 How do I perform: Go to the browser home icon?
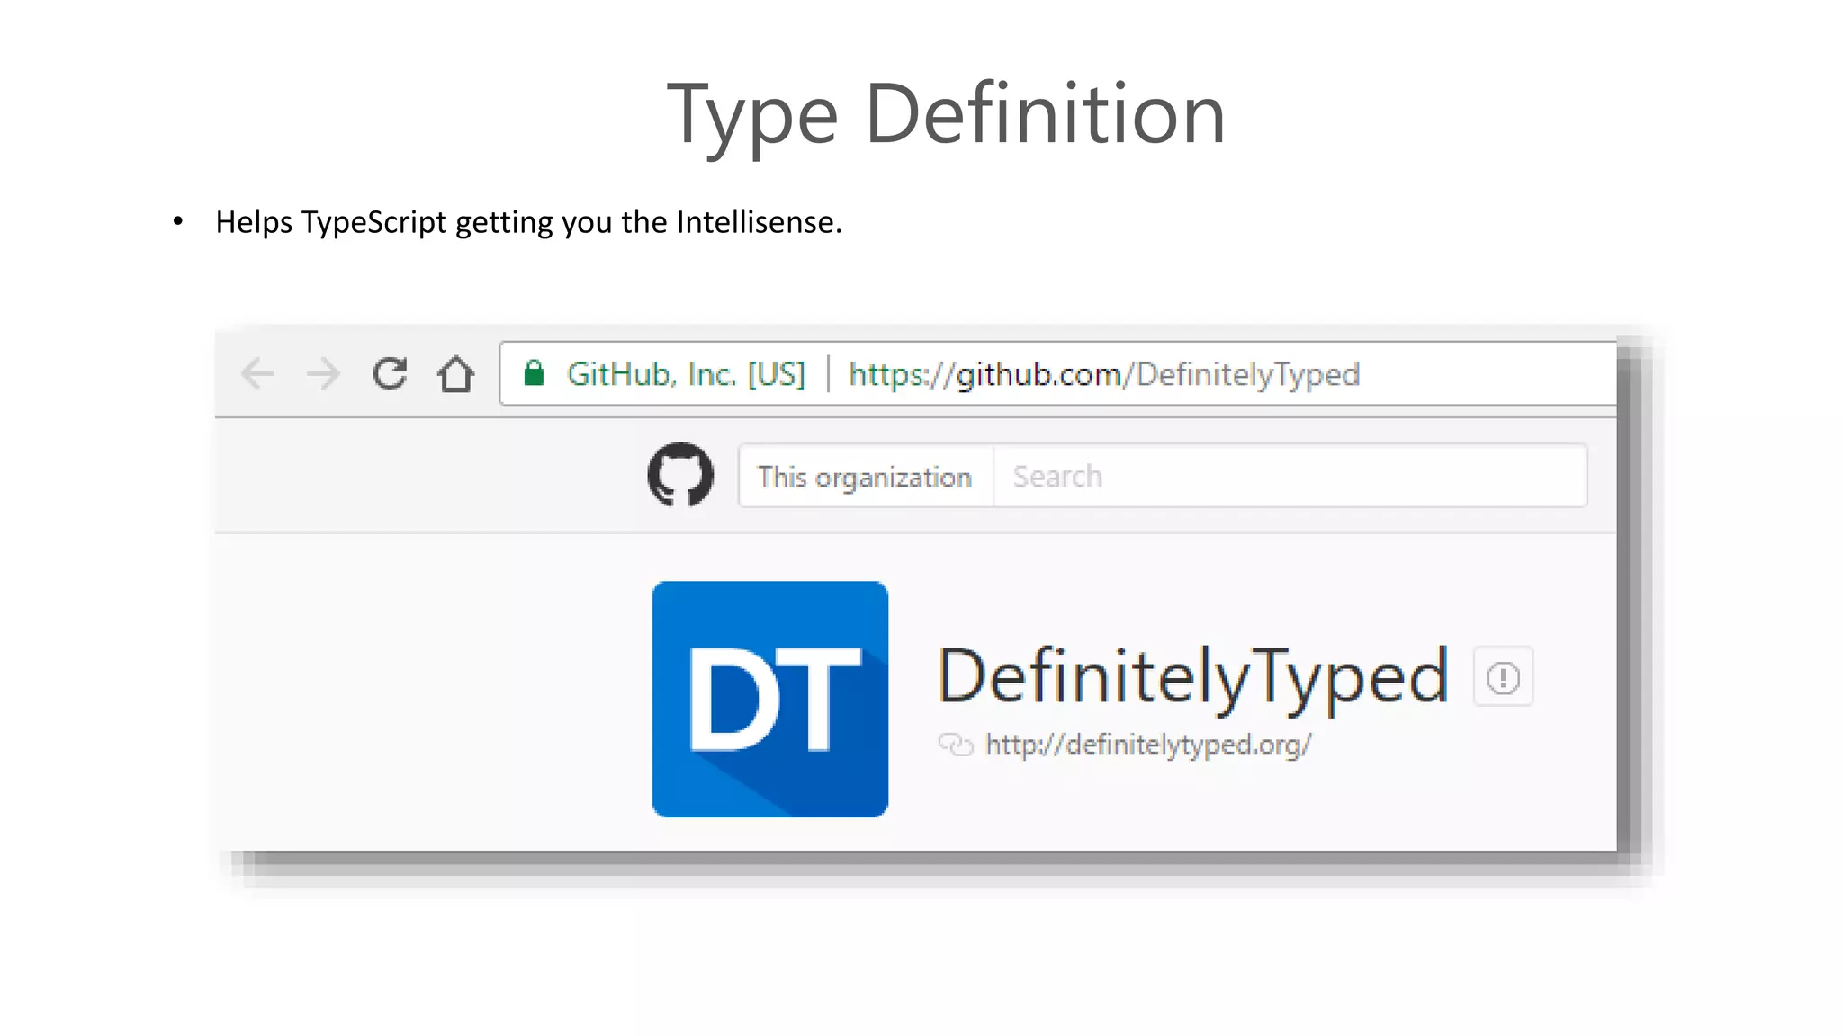coord(455,374)
